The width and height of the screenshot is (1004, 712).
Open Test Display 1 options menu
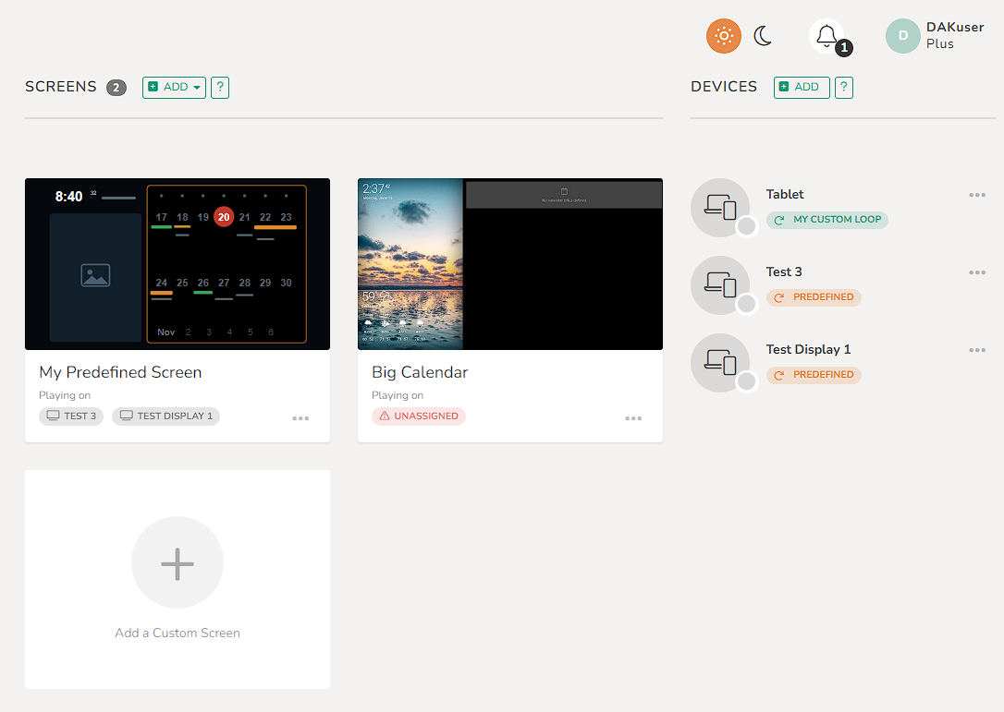tap(977, 350)
